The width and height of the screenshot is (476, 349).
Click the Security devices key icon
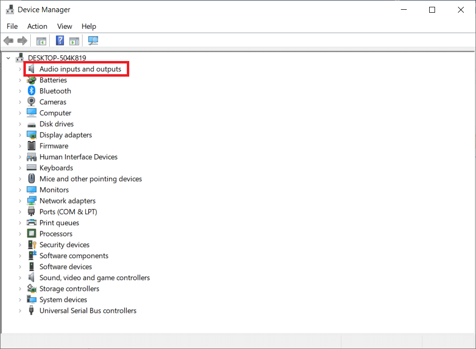pyautogui.click(x=32, y=245)
